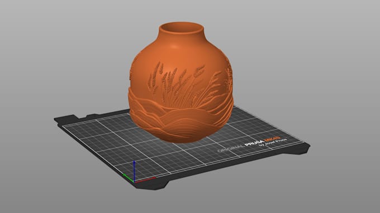The width and height of the screenshot is (380, 213).
Task: Select the orange vase model
Action: pos(180,82)
